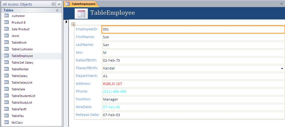Click the customer table icon
Viewport: 285px width, 127px height.
6,16
